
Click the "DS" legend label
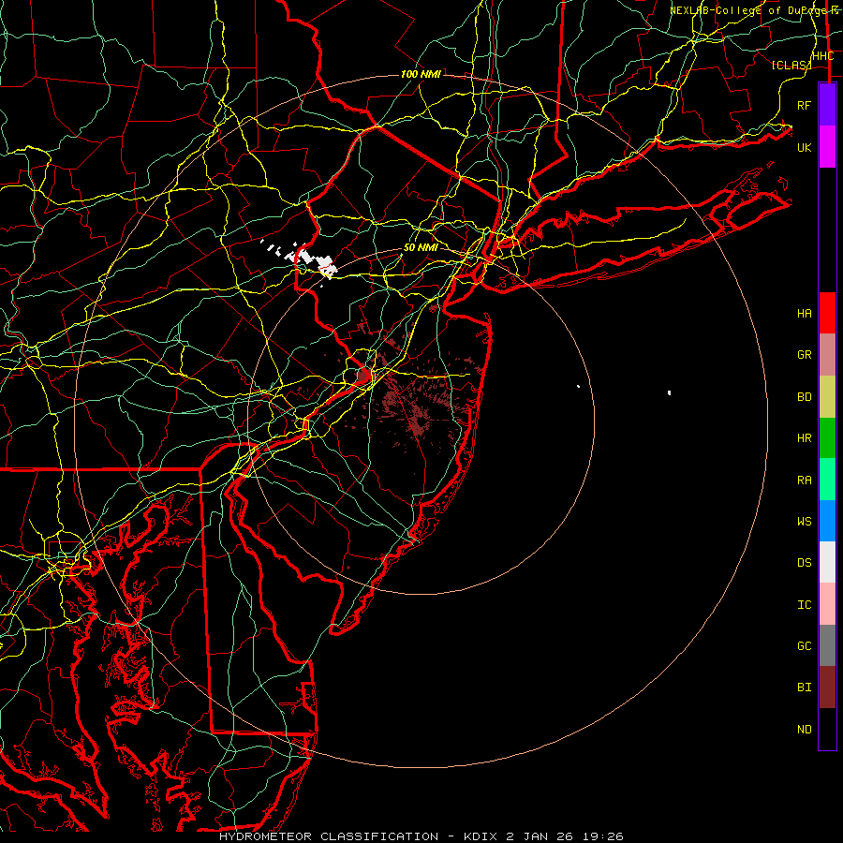pyautogui.click(x=804, y=563)
